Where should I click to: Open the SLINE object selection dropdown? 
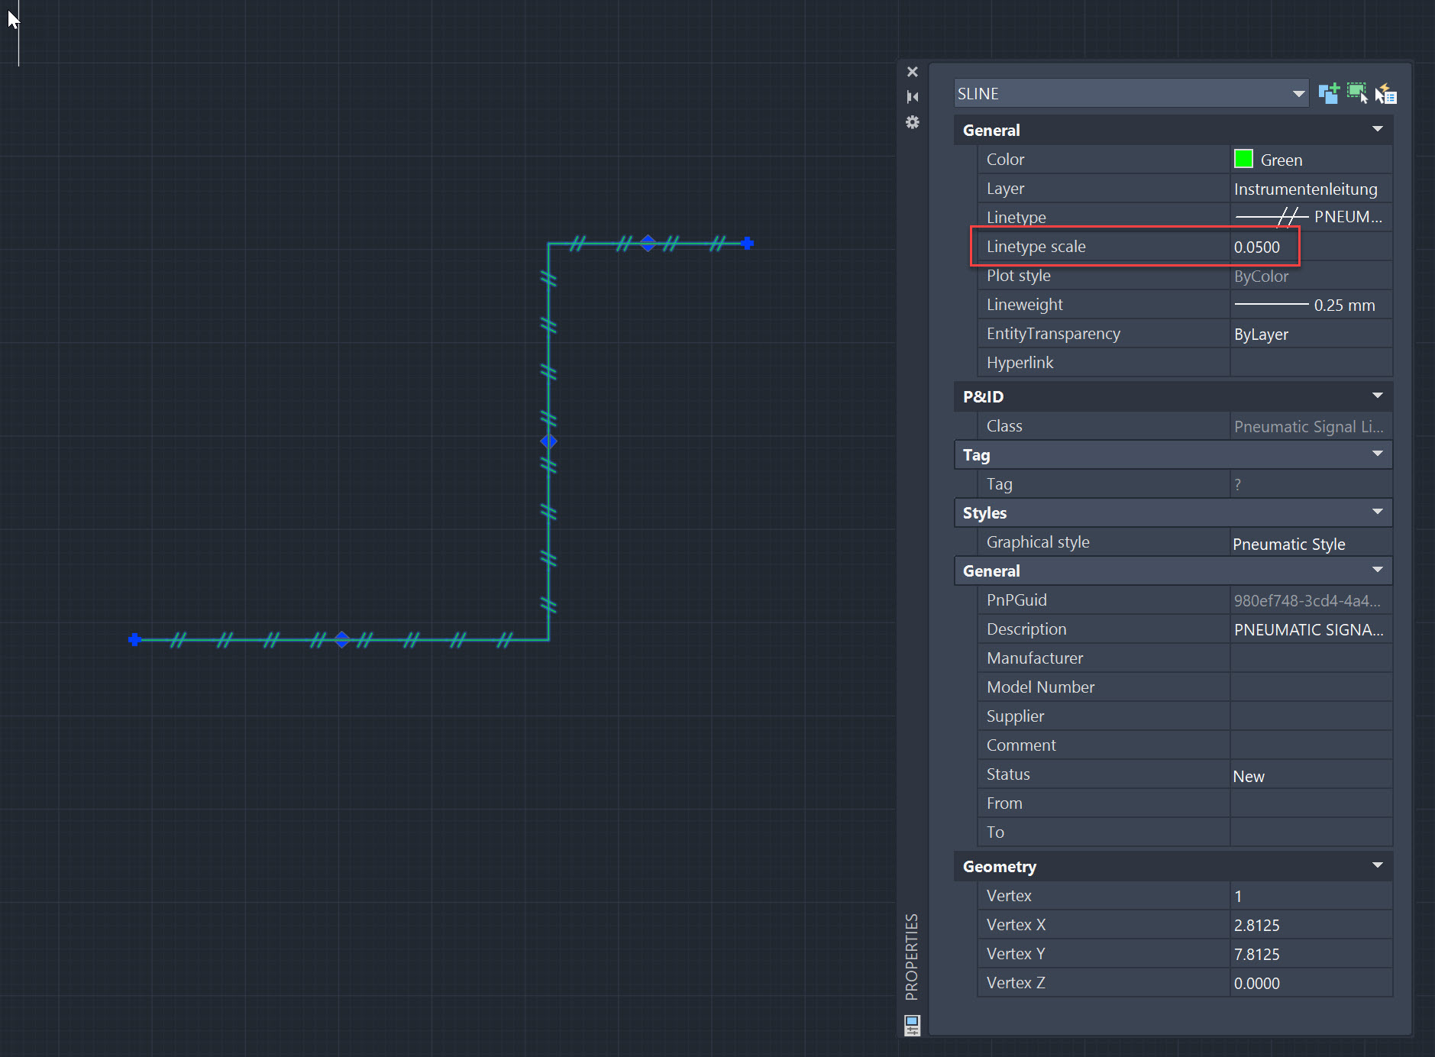coord(1299,92)
